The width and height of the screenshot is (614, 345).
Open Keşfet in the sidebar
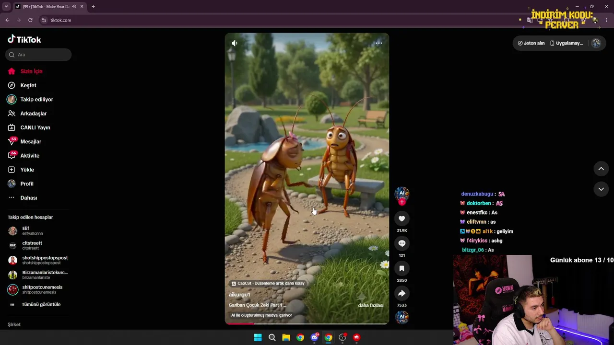[22, 85]
